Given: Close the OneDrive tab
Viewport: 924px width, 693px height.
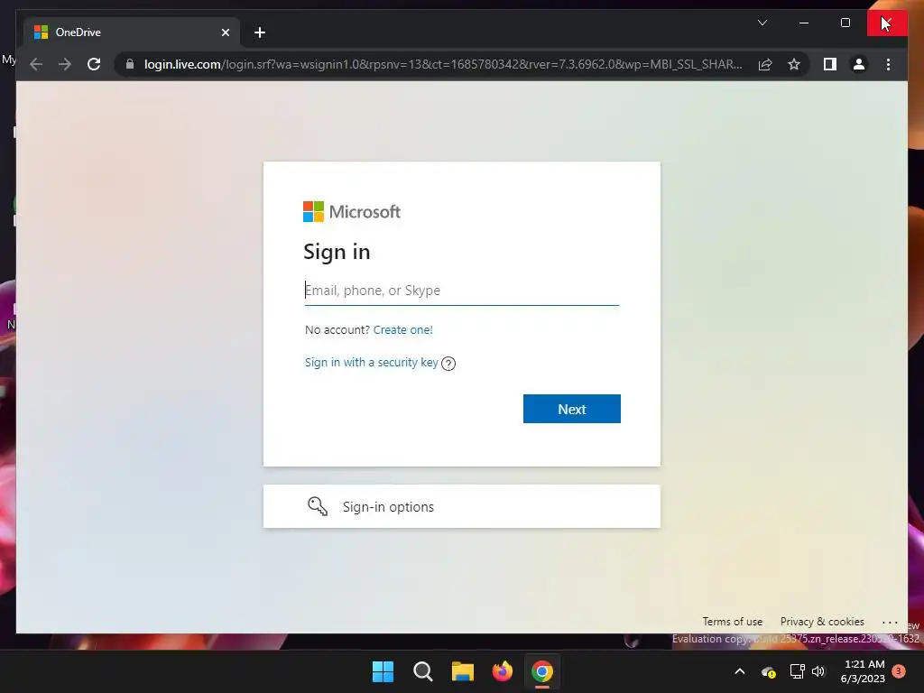Looking at the screenshot, I should coord(225,32).
